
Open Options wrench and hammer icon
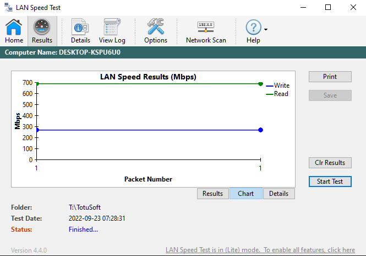[x=156, y=31]
